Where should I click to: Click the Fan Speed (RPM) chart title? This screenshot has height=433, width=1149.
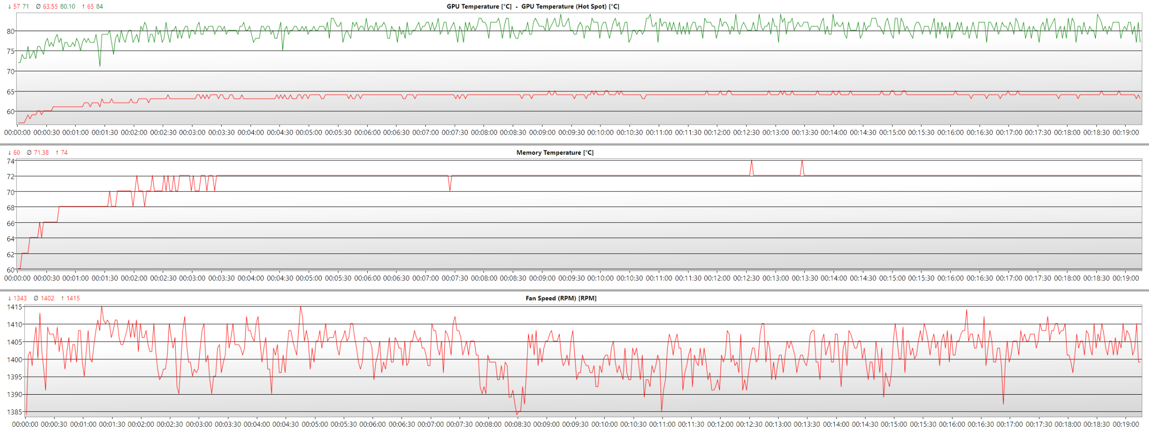(x=561, y=298)
